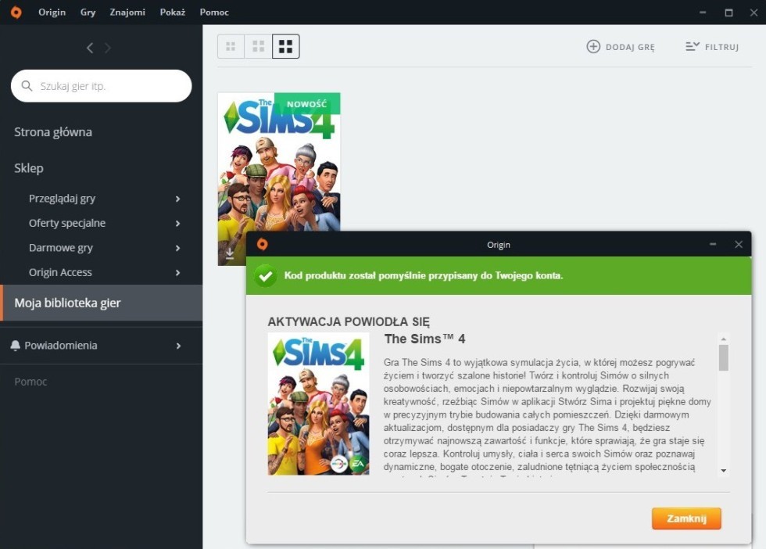Expand the Origin Access submenu arrow
This screenshot has height=549, width=766.
point(178,273)
